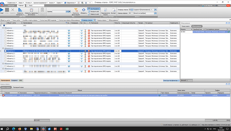Click the antenna channel icon in Абоненты 3 row
231x131 pixels.
(69, 66)
